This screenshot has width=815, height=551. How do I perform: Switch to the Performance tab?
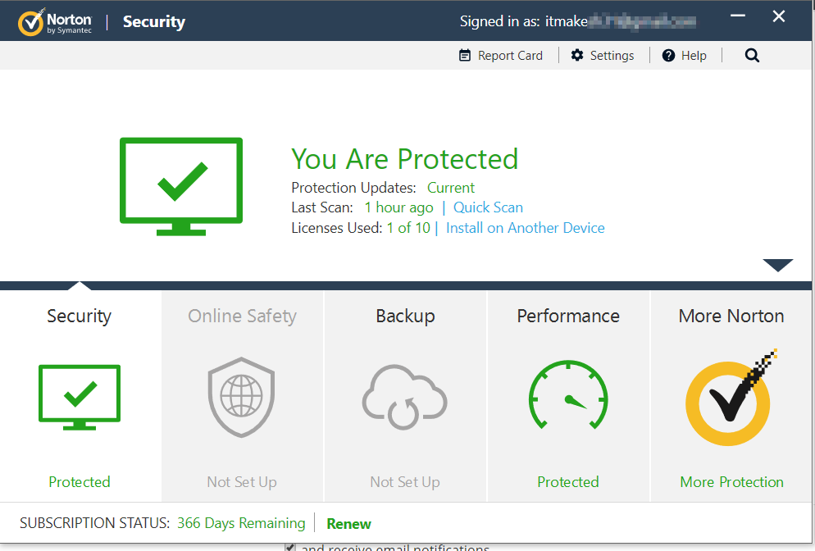click(x=568, y=316)
